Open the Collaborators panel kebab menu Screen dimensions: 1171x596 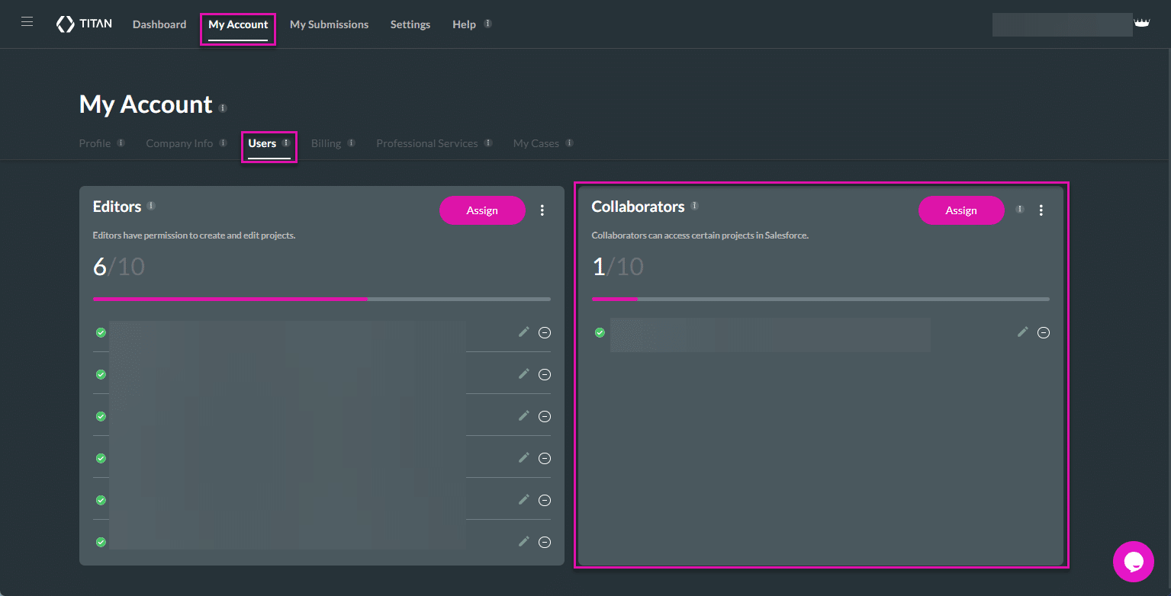click(1041, 210)
